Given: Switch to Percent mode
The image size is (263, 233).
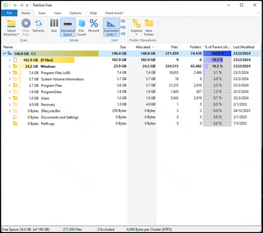Looking at the screenshot, I should coord(94,26).
